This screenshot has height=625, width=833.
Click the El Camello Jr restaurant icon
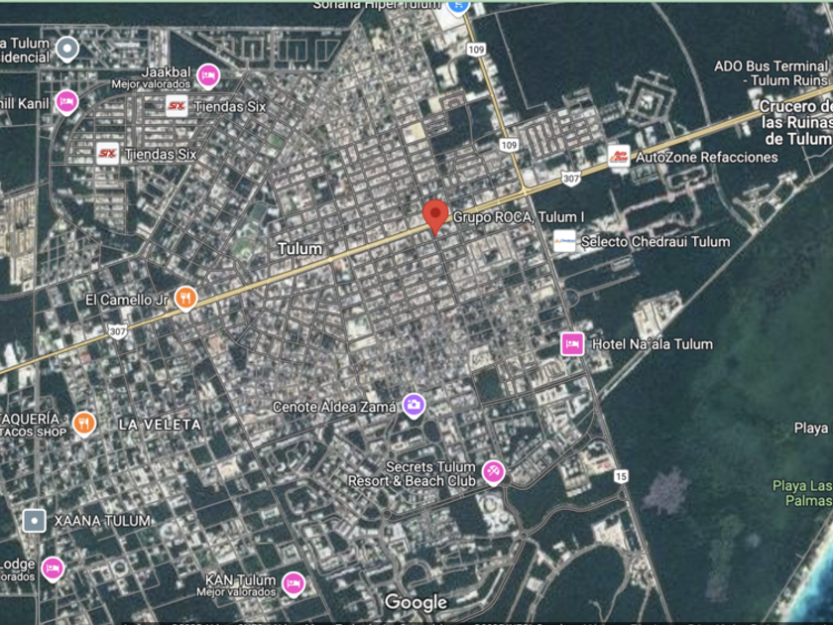point(185,299)
